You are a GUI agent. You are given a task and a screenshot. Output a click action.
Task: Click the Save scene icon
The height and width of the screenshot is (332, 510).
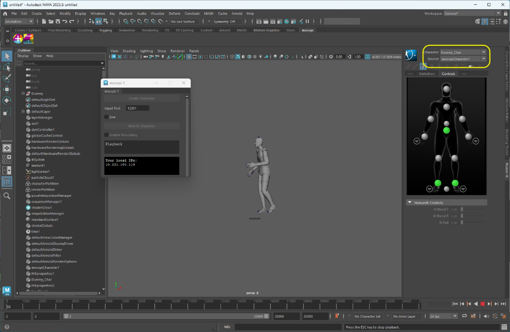(58, 21)
